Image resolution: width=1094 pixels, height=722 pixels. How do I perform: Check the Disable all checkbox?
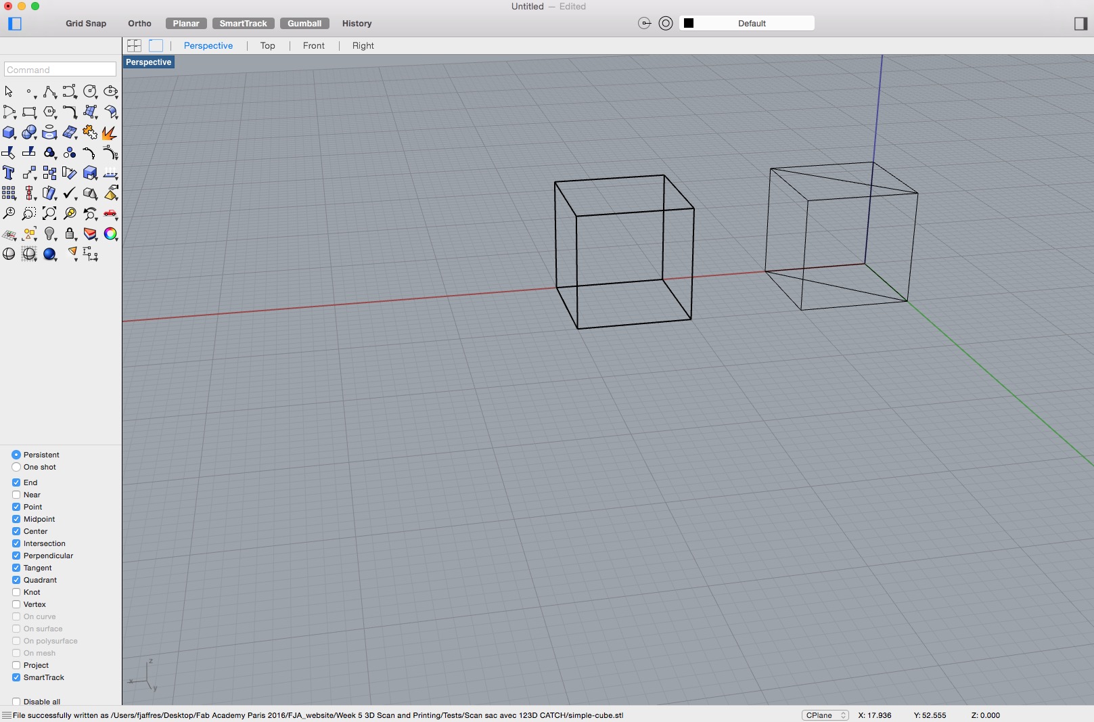16,702
